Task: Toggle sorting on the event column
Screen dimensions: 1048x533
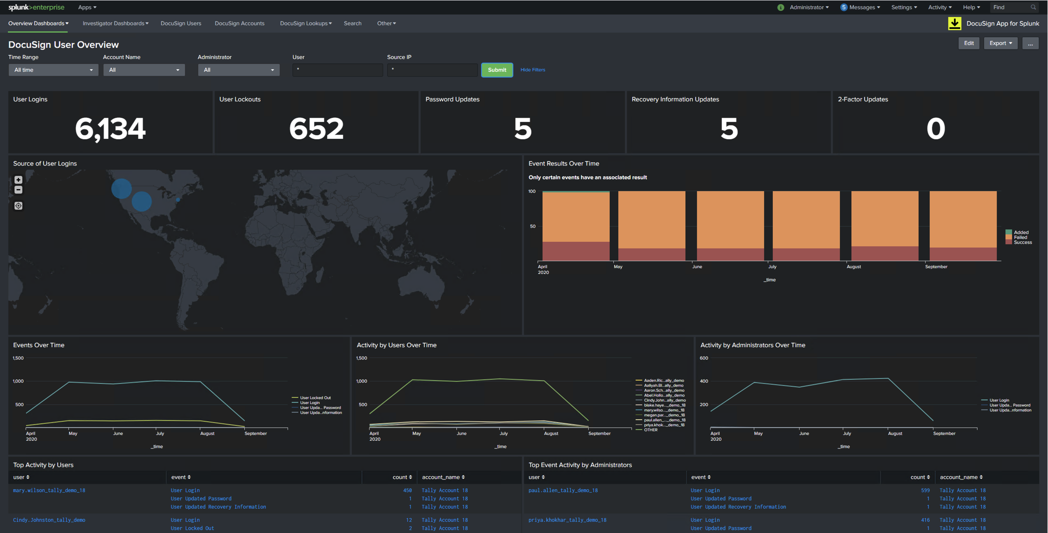Action: point(181,477)
